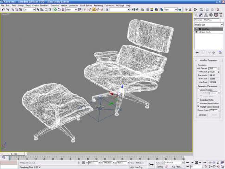Click Add Time Tag
Screen dimensions: 225x169
coord(136,167)
